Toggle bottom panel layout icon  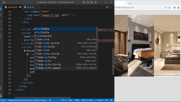tap(88, 2)
